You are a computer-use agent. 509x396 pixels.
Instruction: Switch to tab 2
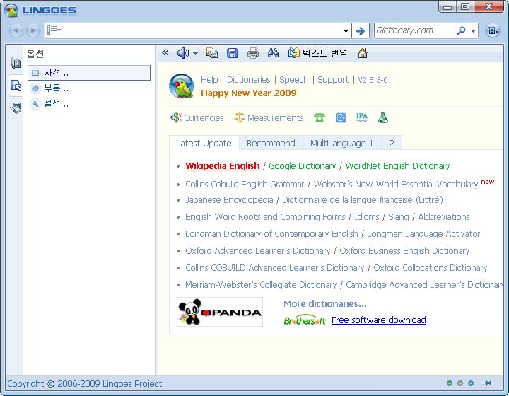392,143
